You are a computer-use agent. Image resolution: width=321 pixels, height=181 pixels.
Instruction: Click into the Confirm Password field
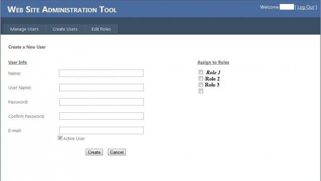coord(101,116)
